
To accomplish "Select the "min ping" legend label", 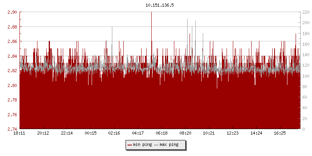I will tap(142, 145).
